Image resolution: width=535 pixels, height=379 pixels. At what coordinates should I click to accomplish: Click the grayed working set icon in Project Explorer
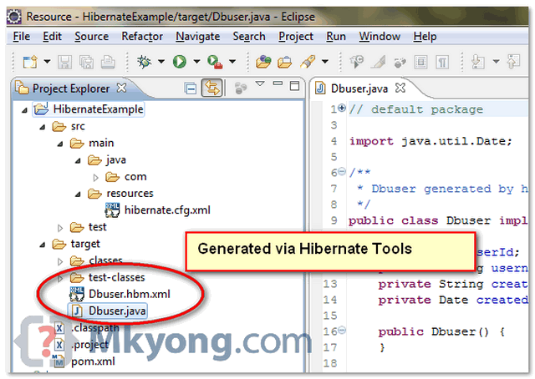tap(241, 88)
